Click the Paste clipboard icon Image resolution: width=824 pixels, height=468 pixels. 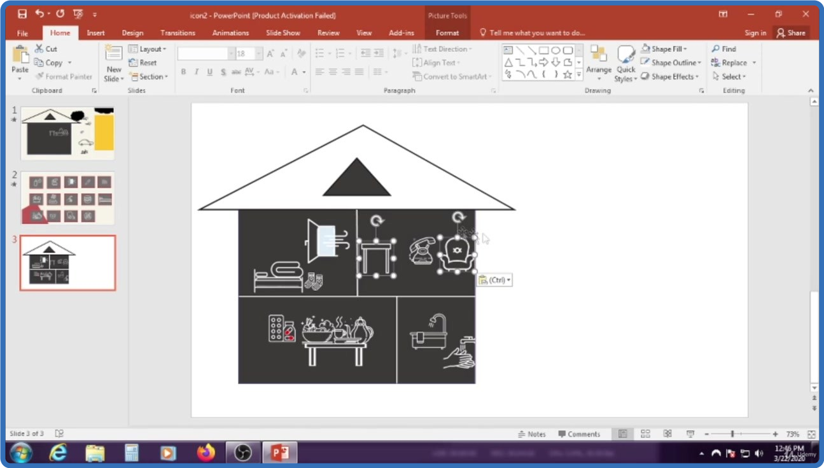[x=20, y=57]
